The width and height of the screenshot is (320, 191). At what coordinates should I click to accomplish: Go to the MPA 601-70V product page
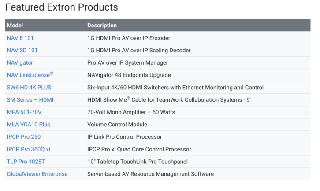click(x=24, y=112)
